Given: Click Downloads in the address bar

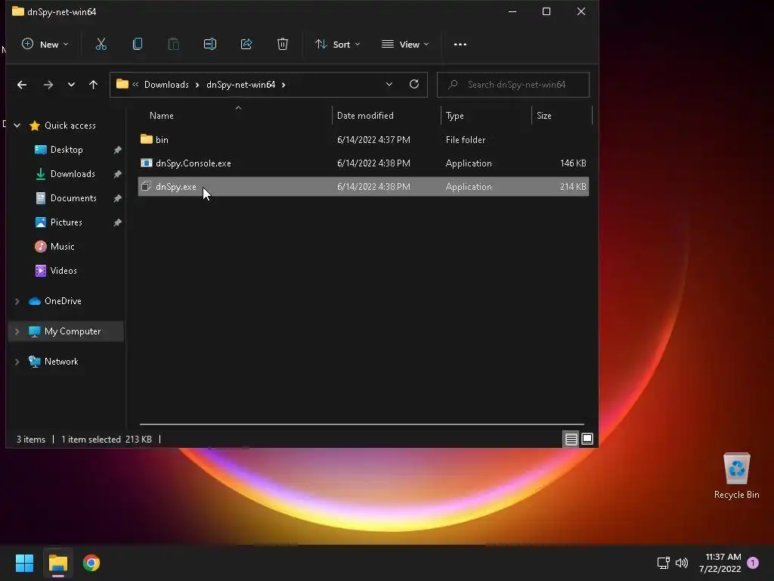Looking at the screenshot, I should tap(166, 85).
